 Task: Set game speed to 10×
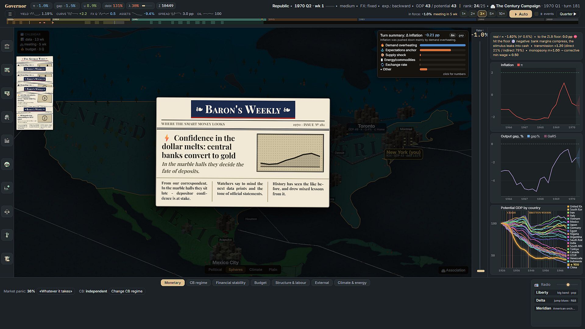502,14
